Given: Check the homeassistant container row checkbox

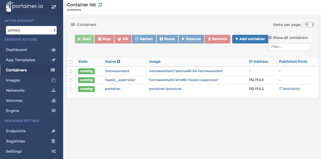Looking at the screenshot, I should click(71, 71).
